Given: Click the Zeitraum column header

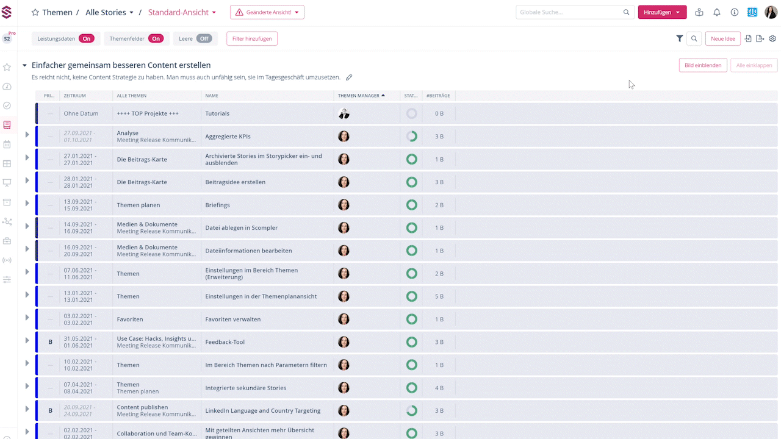Looking at the screenshot, I should coord(74,96).
